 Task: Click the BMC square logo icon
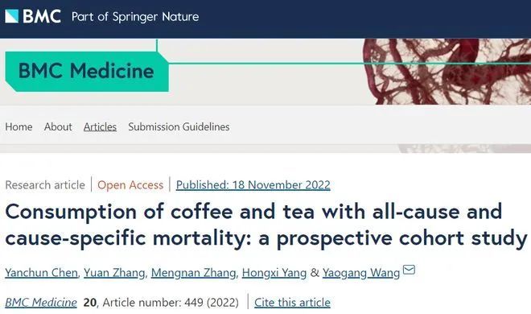tap(12, 16)
